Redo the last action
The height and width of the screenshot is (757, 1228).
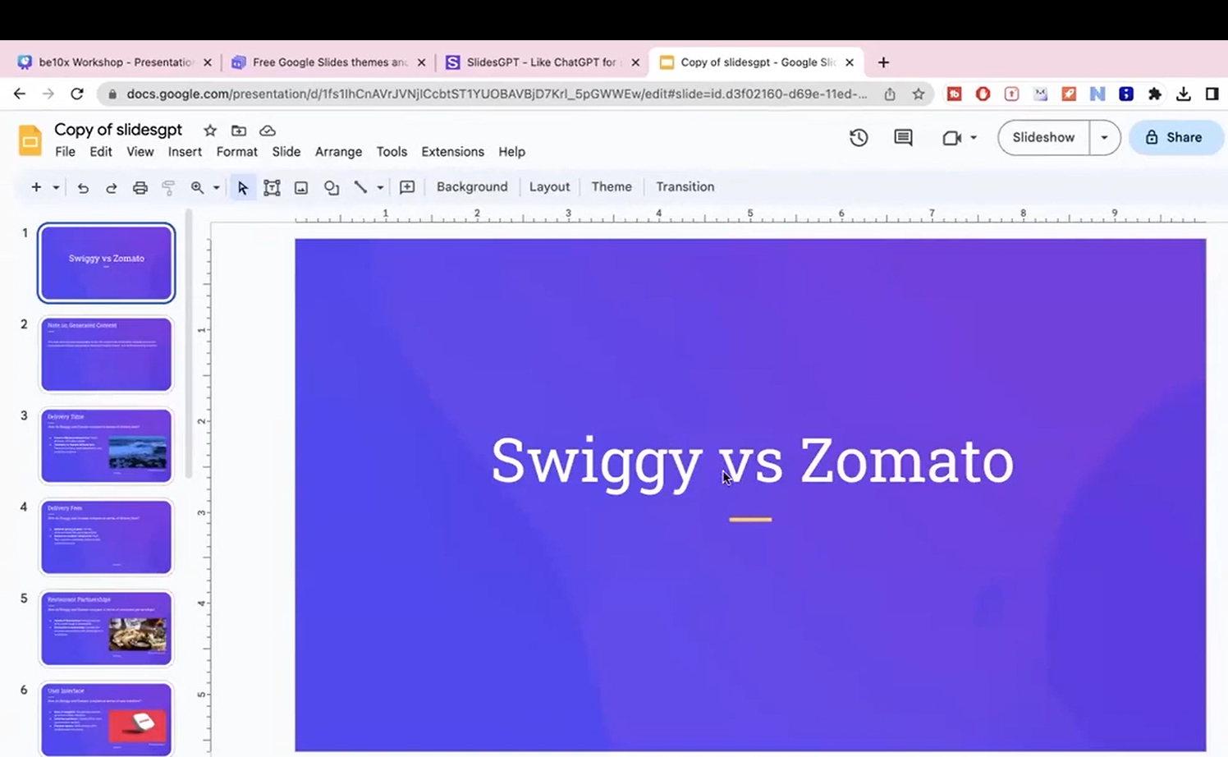pos(111,188)
